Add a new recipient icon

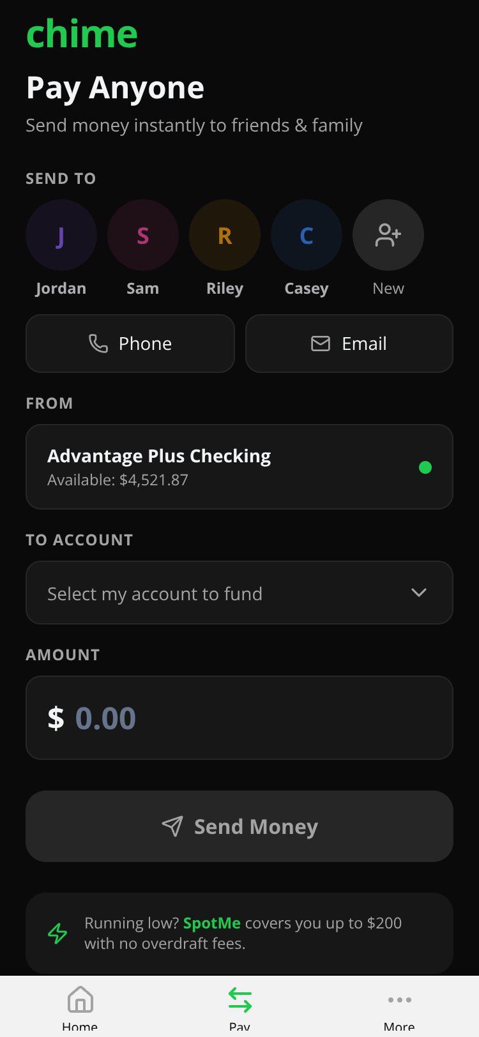(388, 235)
